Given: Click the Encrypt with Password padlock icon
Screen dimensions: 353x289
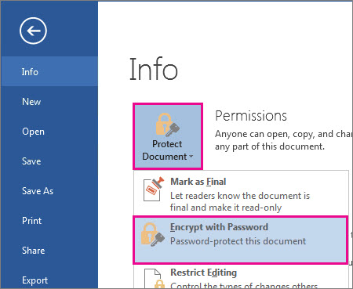Looking at the screenshot, I should coord(153,234).
